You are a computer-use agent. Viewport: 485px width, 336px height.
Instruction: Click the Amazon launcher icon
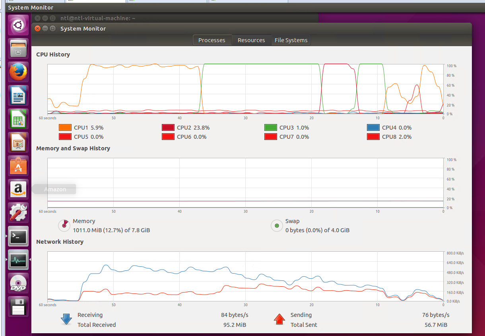click(18, 189)
